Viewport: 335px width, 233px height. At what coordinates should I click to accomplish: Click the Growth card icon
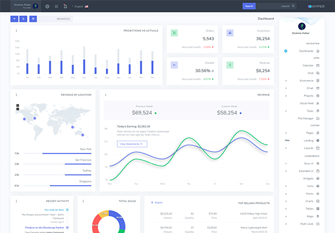point(174,65)
